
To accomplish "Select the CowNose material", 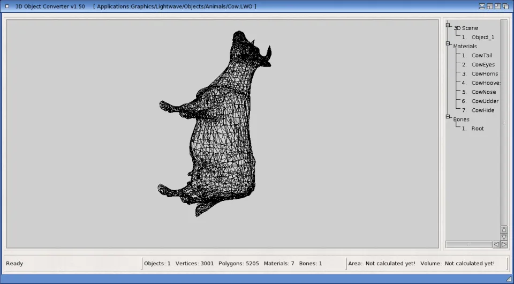I will pos(483,92).
